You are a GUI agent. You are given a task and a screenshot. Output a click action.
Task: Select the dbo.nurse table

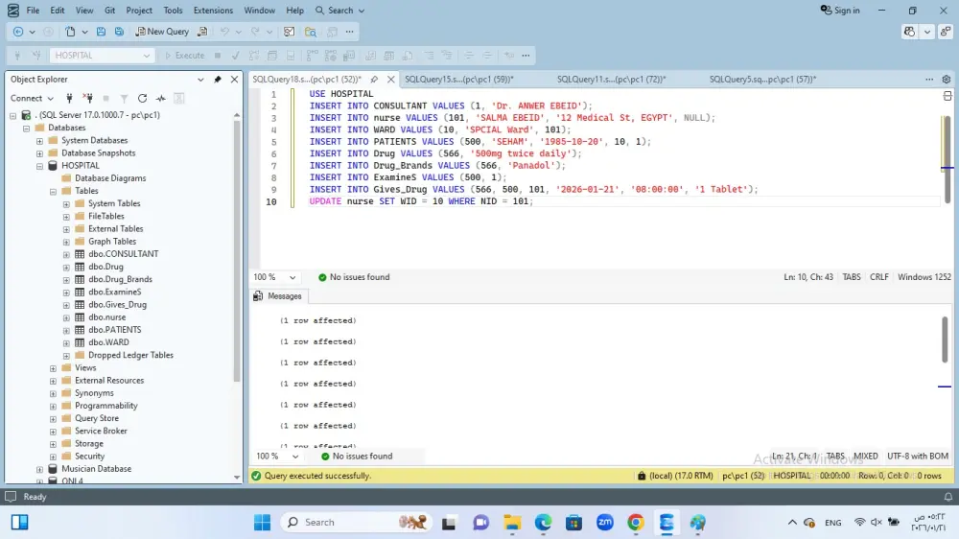[106, 316]
